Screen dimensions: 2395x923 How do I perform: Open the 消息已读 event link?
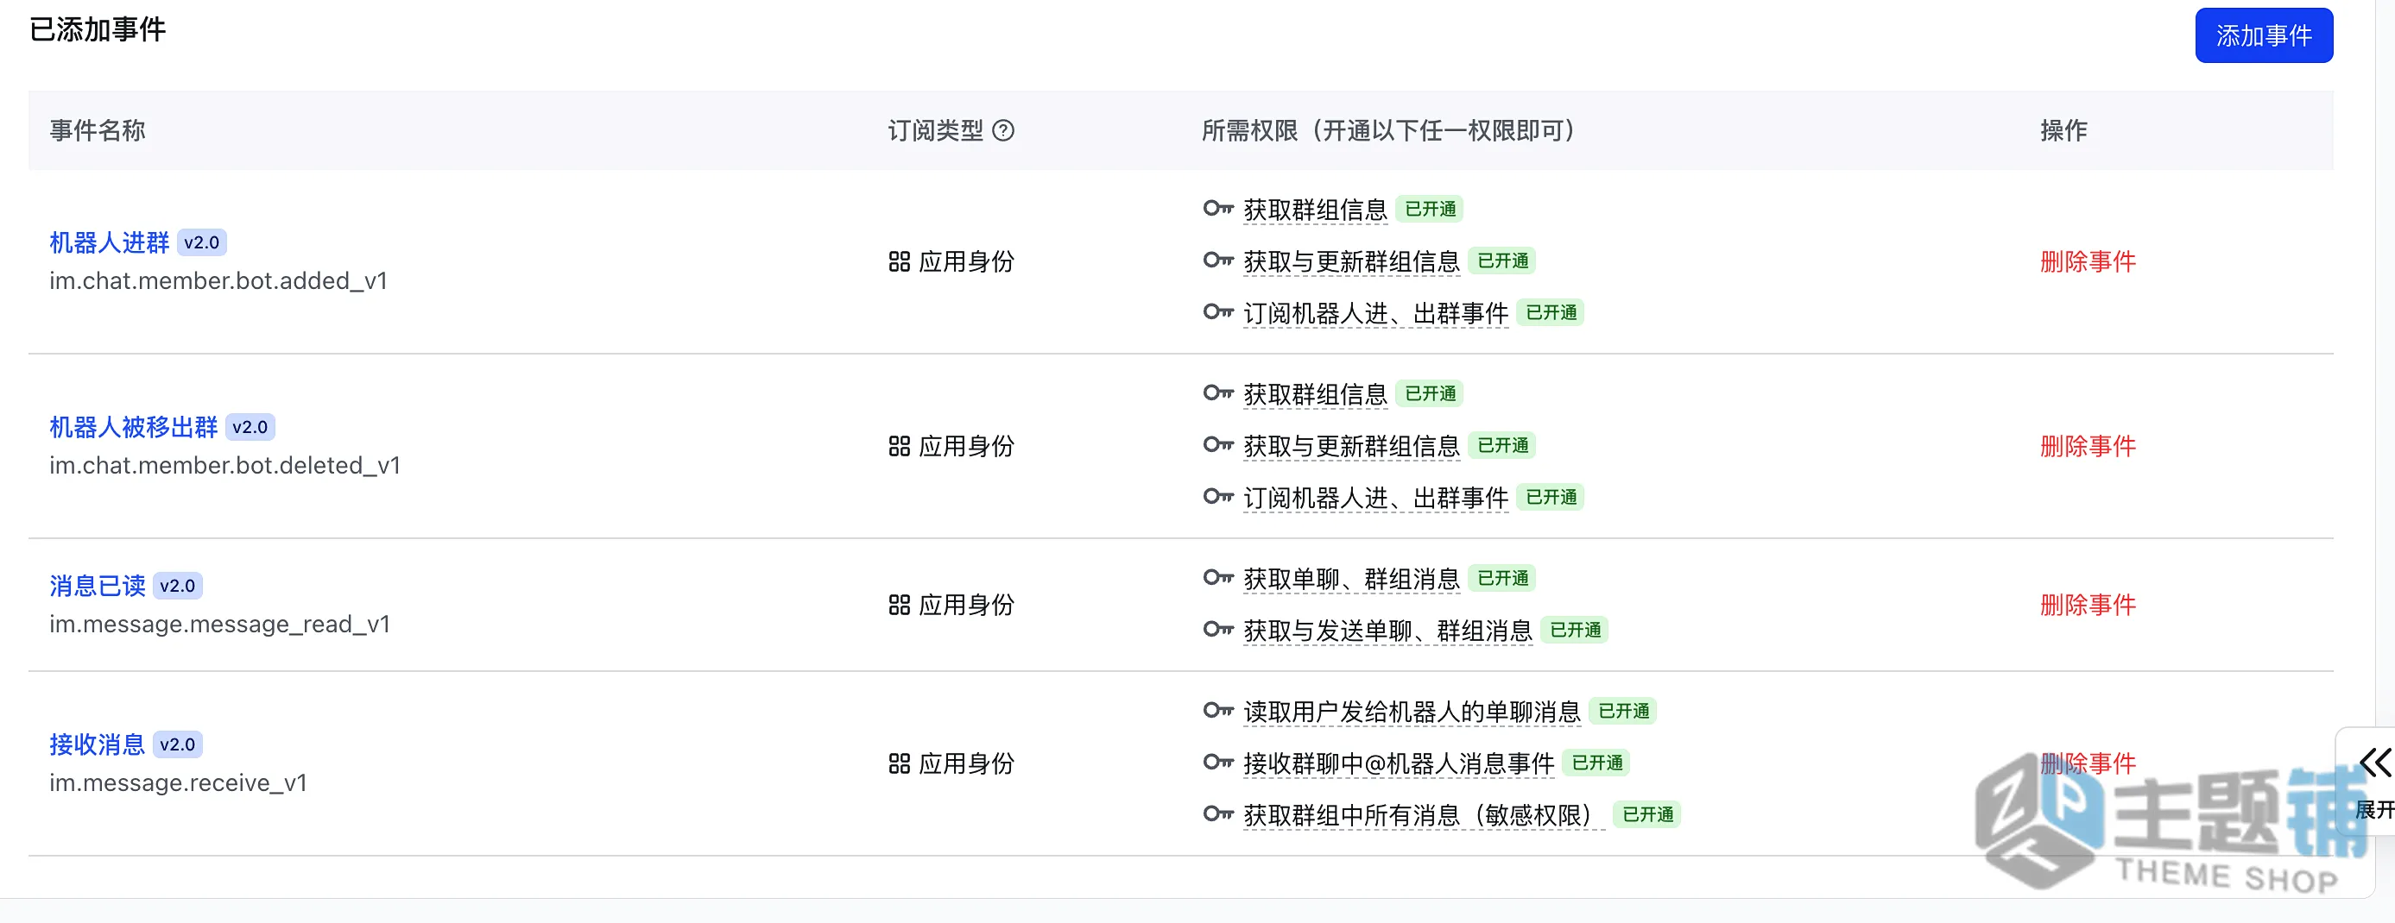98,586
